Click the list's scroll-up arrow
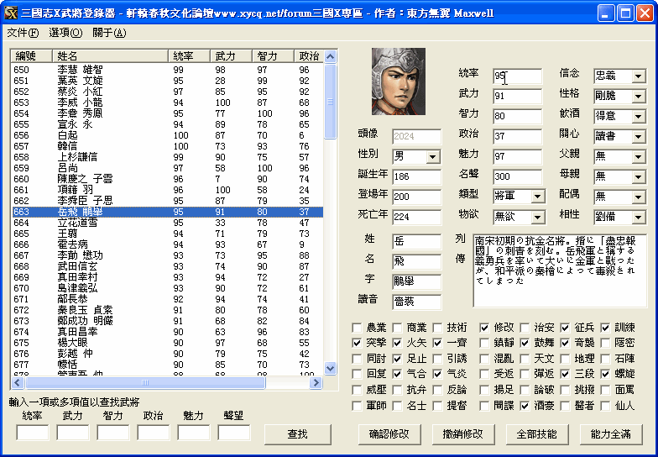This screenshot has height=457, width=658. click(x=330, y=55)
